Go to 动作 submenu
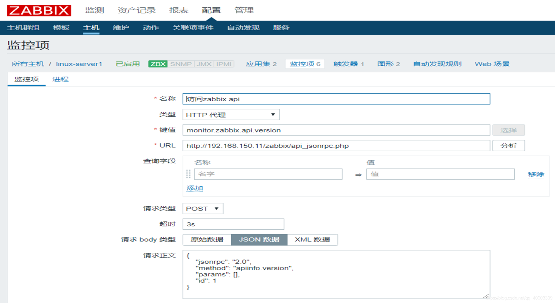Screen dimensions: 555x303 151,28
